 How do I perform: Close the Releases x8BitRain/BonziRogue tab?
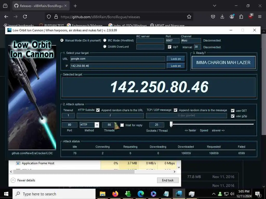(65, 6)
